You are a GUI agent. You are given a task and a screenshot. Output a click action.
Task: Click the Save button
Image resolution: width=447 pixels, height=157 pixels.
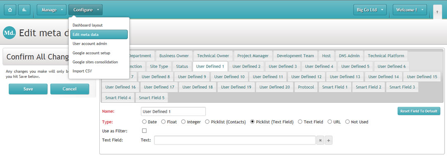28,89
